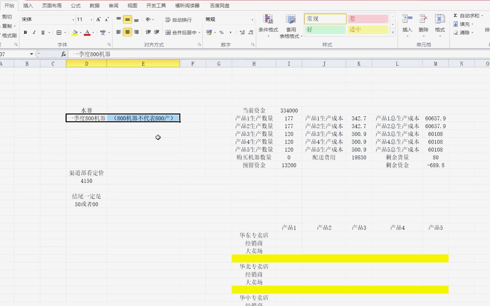Viewport: 490px width, 306px height.
Task: Open the font size 11 dropdown
Action: pos(92,20)
